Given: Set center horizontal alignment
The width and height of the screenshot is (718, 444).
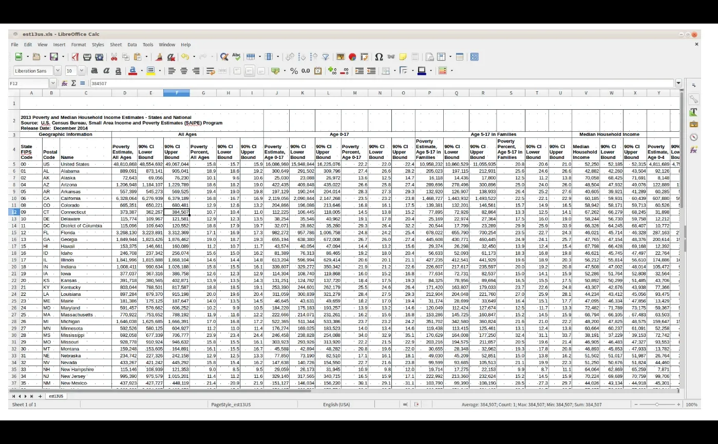Looking at the screenshot, I should click(x=184, y=71).
